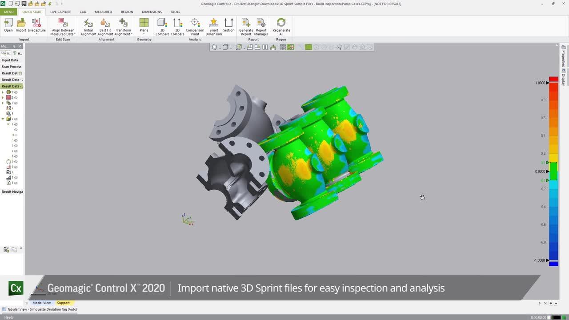Screen dimensions: 569x320
Task: Open the LiveCapture dropdown arrow
Action: (36, 34)
